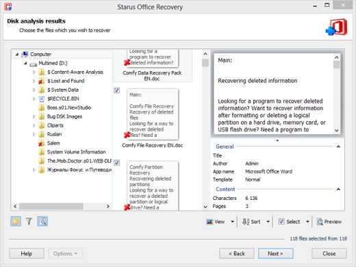The width and height of the screenshot is (356, 267).
Task: Select the Журналы Фокус folder
Action: (79, 170)
